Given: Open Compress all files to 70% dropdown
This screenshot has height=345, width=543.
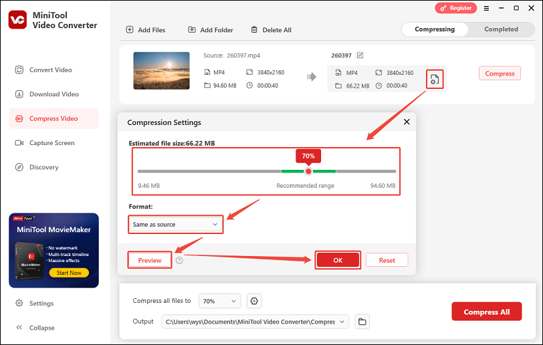Looking at the screenshot, I should coord(219,301).
